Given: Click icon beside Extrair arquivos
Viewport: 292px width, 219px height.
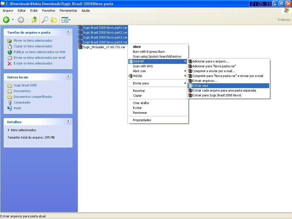Looking at the screenshot, I should coord(190,81).
